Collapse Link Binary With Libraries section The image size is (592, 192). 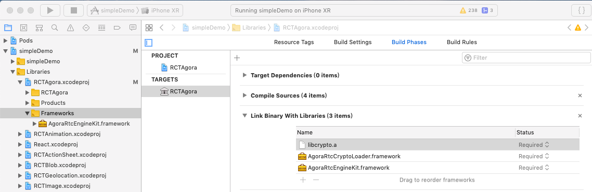click(244, 116)
